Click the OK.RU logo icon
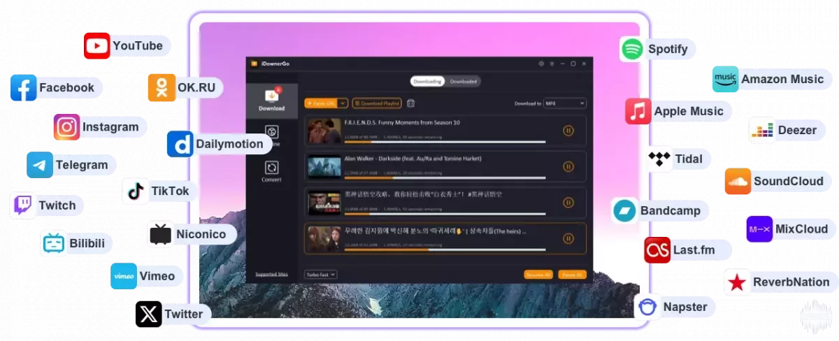The width and height of the screenshot is (839, 341). coord(162,87)
